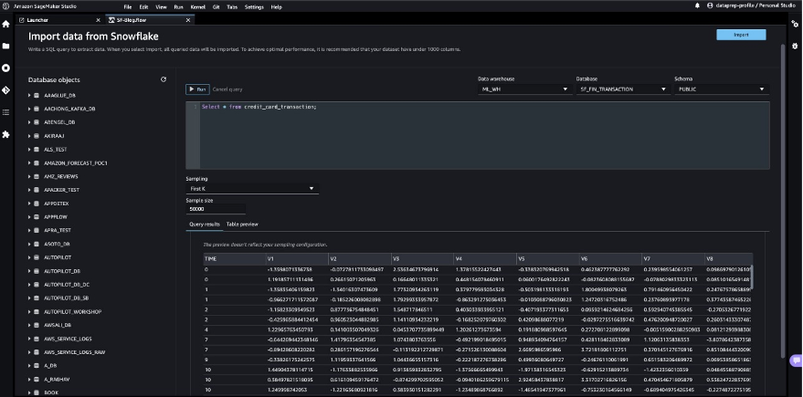Image resolution: width=803 pixels, height=397 pixels.
Task: Refresh the Database objects list
Action: point(164,79)
